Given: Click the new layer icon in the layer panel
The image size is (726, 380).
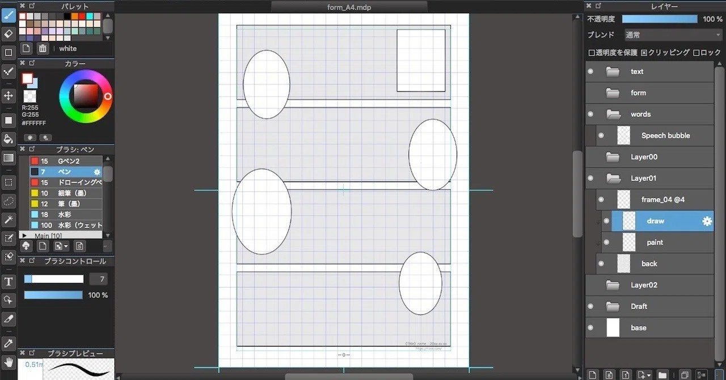Looking at the screenshot, I should (592, 374).
